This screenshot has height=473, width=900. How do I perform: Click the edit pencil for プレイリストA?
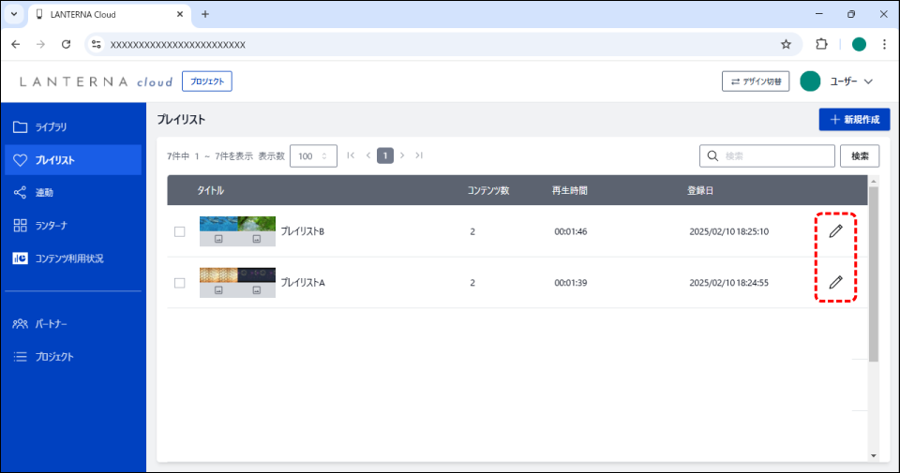[x=835, y=282]
